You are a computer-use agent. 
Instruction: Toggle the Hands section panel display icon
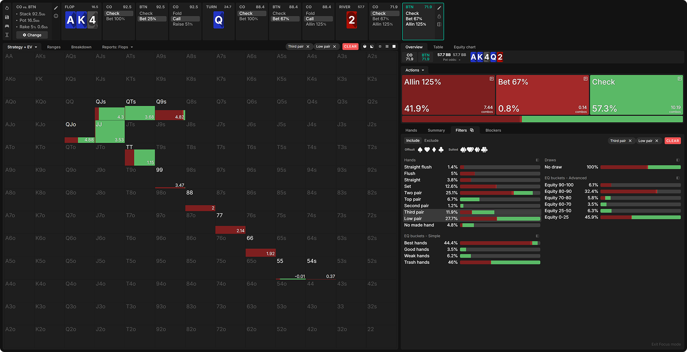click(537, 160)
